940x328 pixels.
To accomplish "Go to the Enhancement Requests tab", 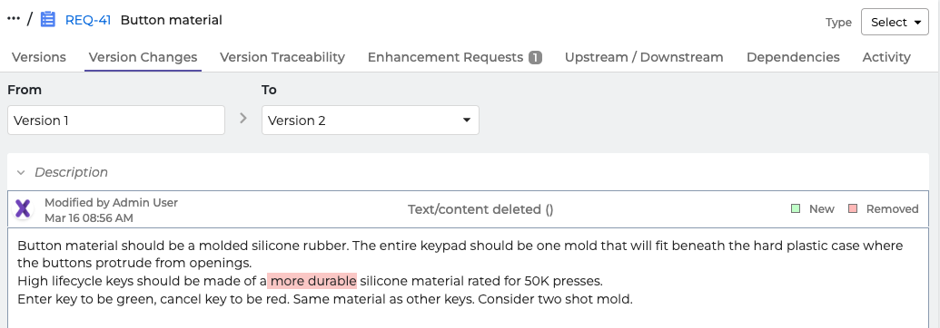I will [445, 57].
